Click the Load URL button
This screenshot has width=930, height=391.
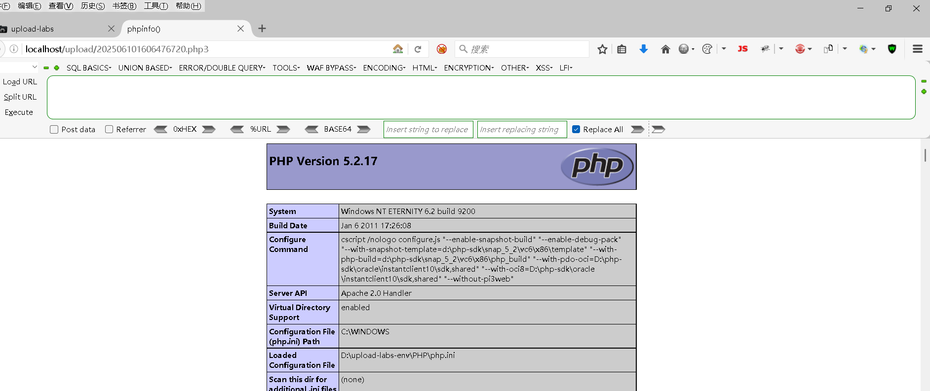click(x=20, y=82)
